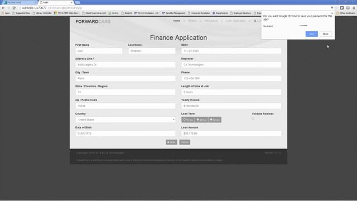Image resolution: width=357 pixels, height=201 pixels.
Task: Click the City / Town field
Action: 125,78
